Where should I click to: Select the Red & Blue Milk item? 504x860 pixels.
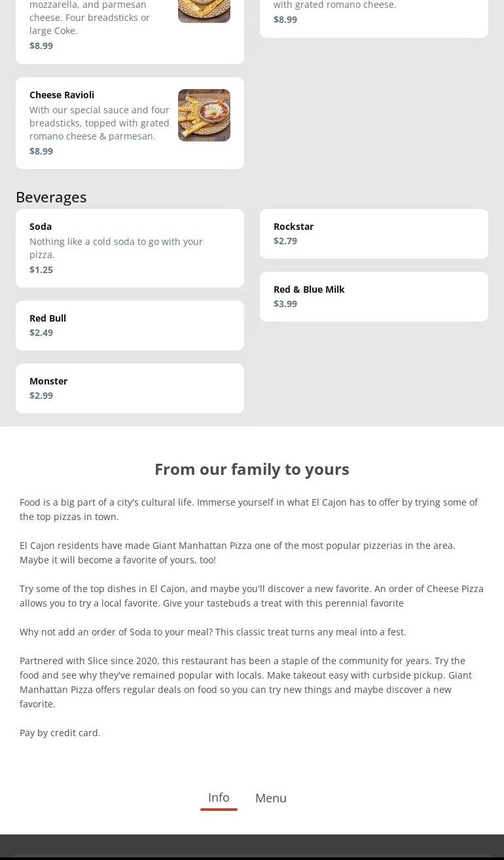[373, 296]
